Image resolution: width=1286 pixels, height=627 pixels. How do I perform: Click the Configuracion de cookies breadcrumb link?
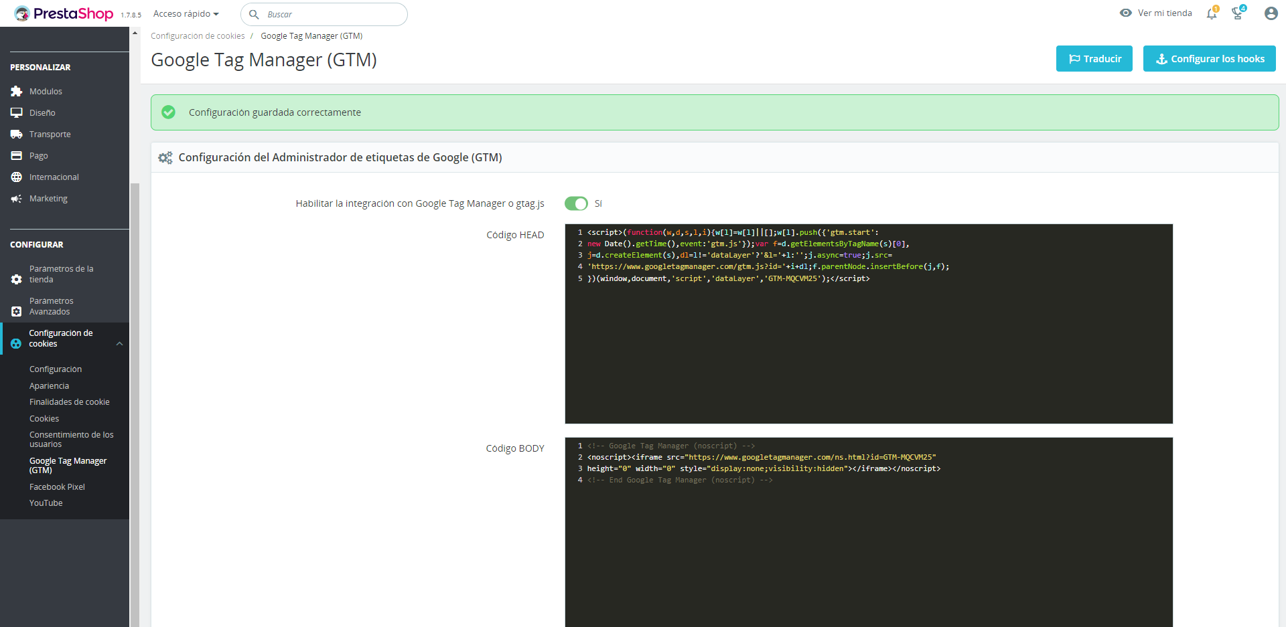[x=198, y=36]
